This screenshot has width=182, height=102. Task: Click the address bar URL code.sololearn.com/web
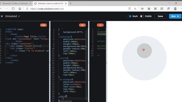47,9
